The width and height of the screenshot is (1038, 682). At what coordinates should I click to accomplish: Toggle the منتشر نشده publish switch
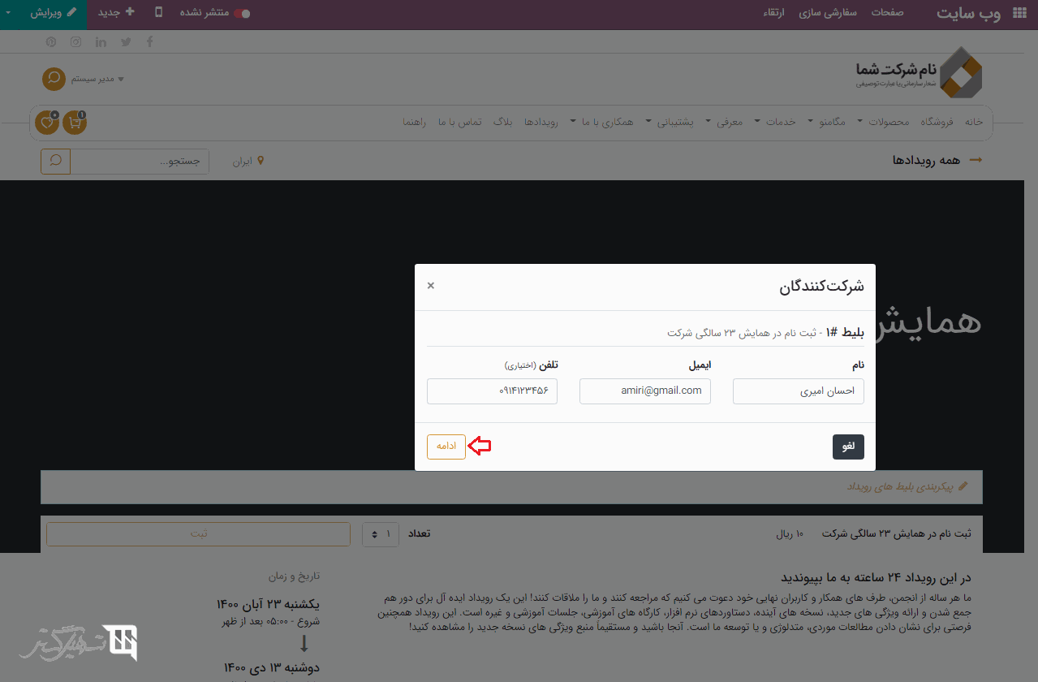point(242,14)
